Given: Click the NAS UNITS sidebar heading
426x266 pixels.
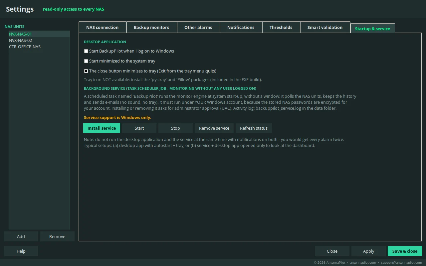Looking at the screenshot, I should pyautogui.click(x=15, y=27).
